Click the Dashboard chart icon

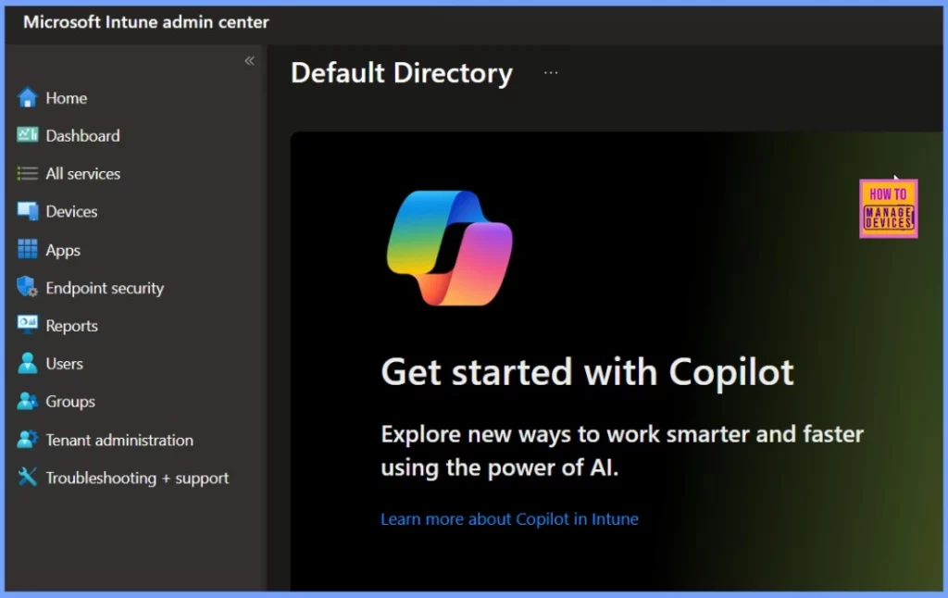click(x=27, y=135)
